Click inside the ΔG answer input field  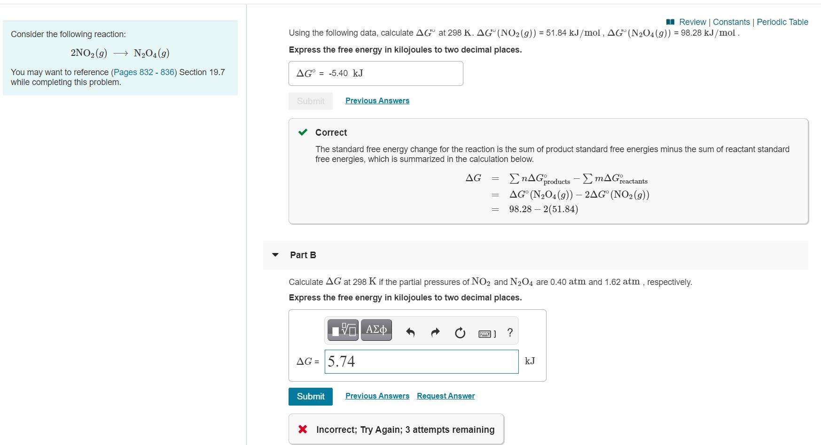point(421,361)
